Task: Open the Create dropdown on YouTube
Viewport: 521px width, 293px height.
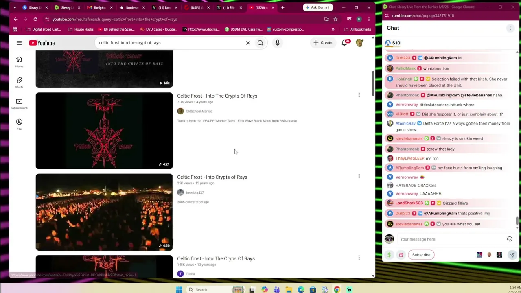Action: coord(323,43)
